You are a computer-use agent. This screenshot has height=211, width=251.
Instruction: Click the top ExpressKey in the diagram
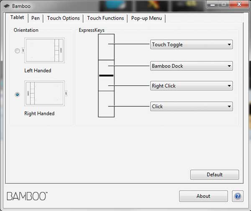pyautogui.click(x=106, y=47)
